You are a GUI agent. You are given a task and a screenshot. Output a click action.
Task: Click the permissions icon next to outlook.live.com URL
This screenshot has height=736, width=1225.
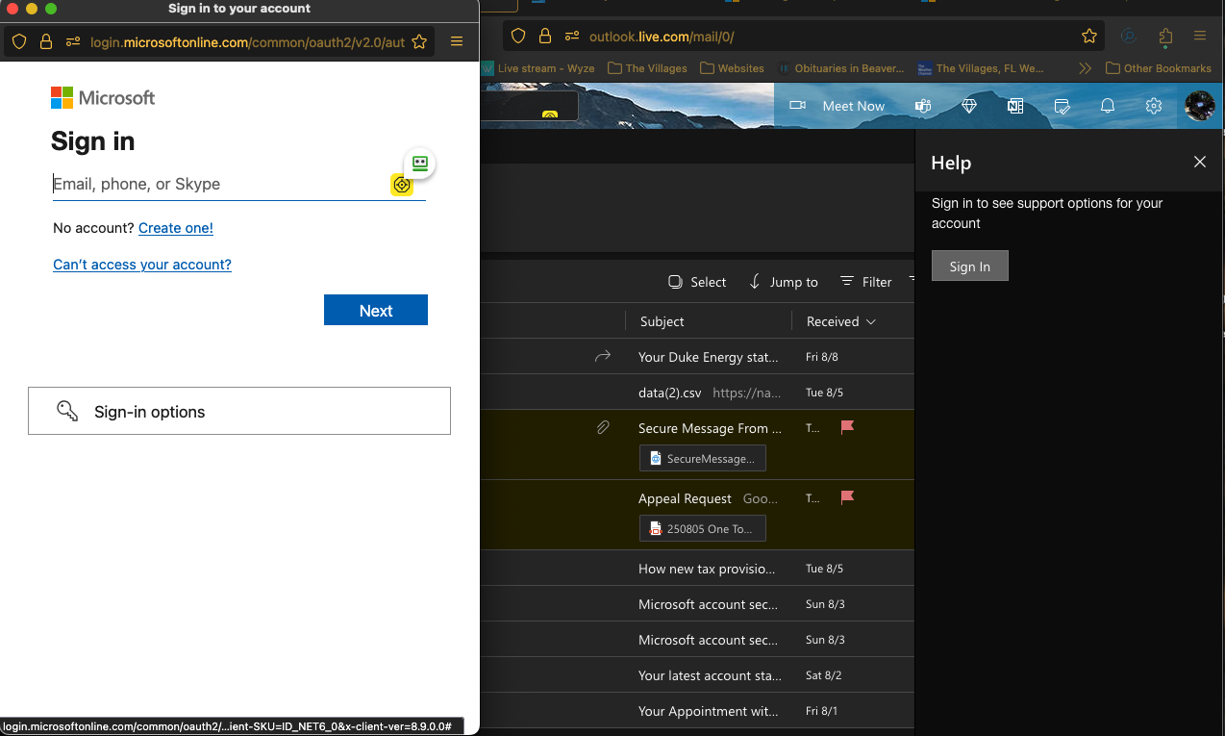click(572, 36)
